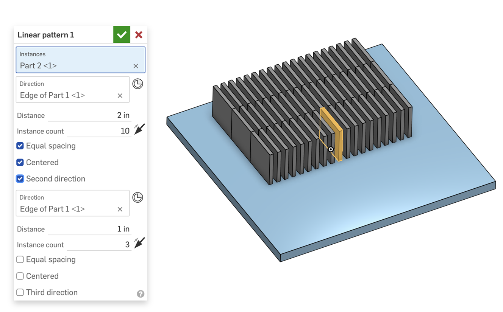503x312 pixels.
Task: Click the Linear pattern 1 dialog title
Action: point(46,35)
